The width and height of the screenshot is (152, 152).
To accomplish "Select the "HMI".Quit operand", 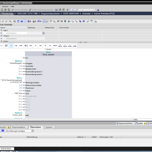I will pos(18,93).
